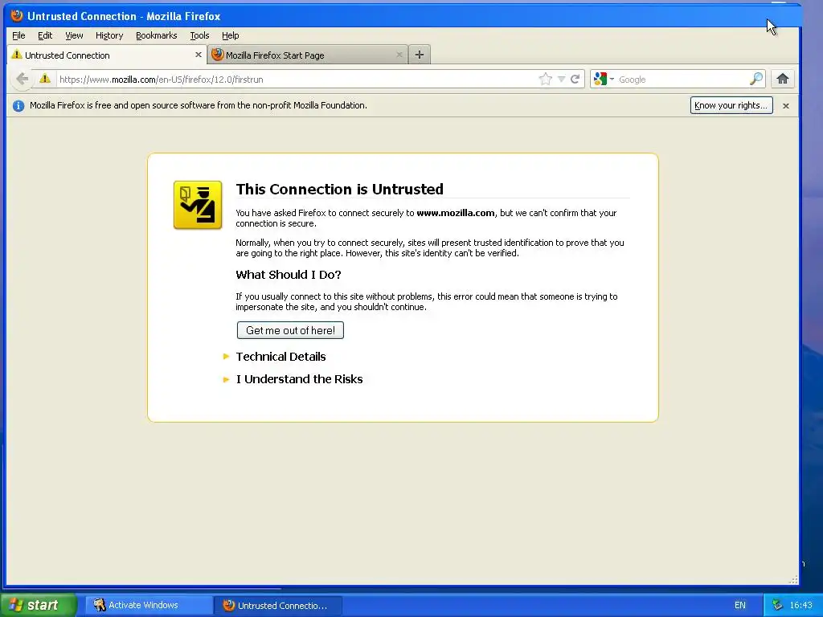Image resolution: width=823 pixels, height=617 pixels.
Task: Open the Tools menu
Action: coord(199,35)
